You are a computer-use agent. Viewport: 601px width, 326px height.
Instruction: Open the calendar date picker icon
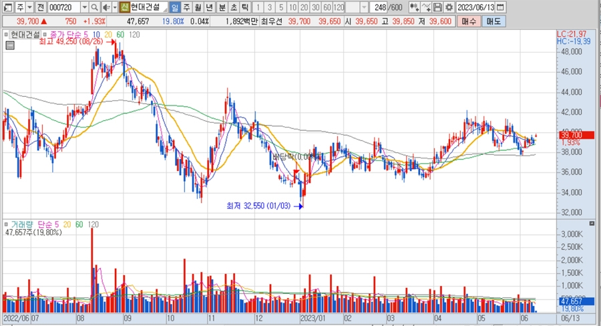499,7
